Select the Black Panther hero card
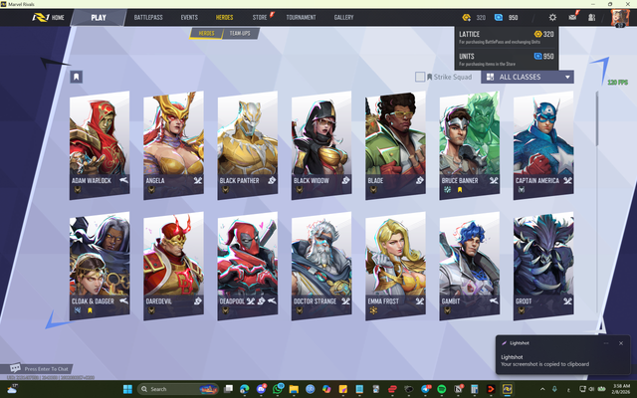Screen dimensions: 637x398 coord(248,145)
